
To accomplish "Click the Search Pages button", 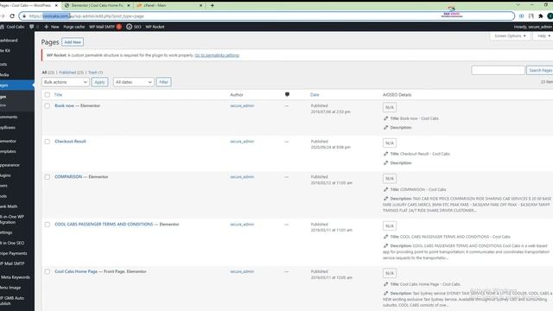I will tap(540, 71).
